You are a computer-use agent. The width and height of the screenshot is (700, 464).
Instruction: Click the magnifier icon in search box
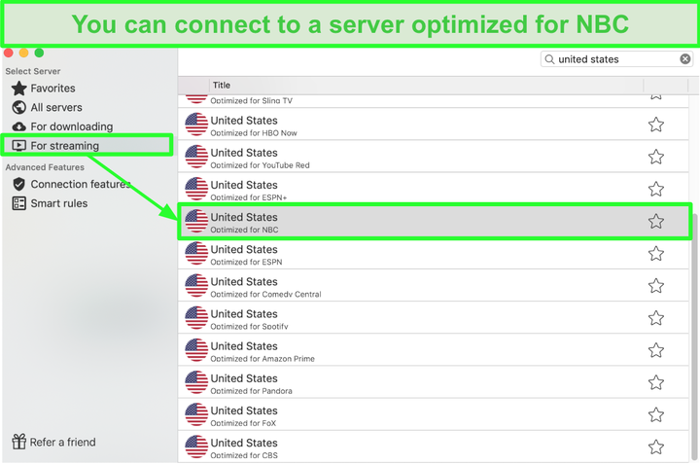point(549,59)
